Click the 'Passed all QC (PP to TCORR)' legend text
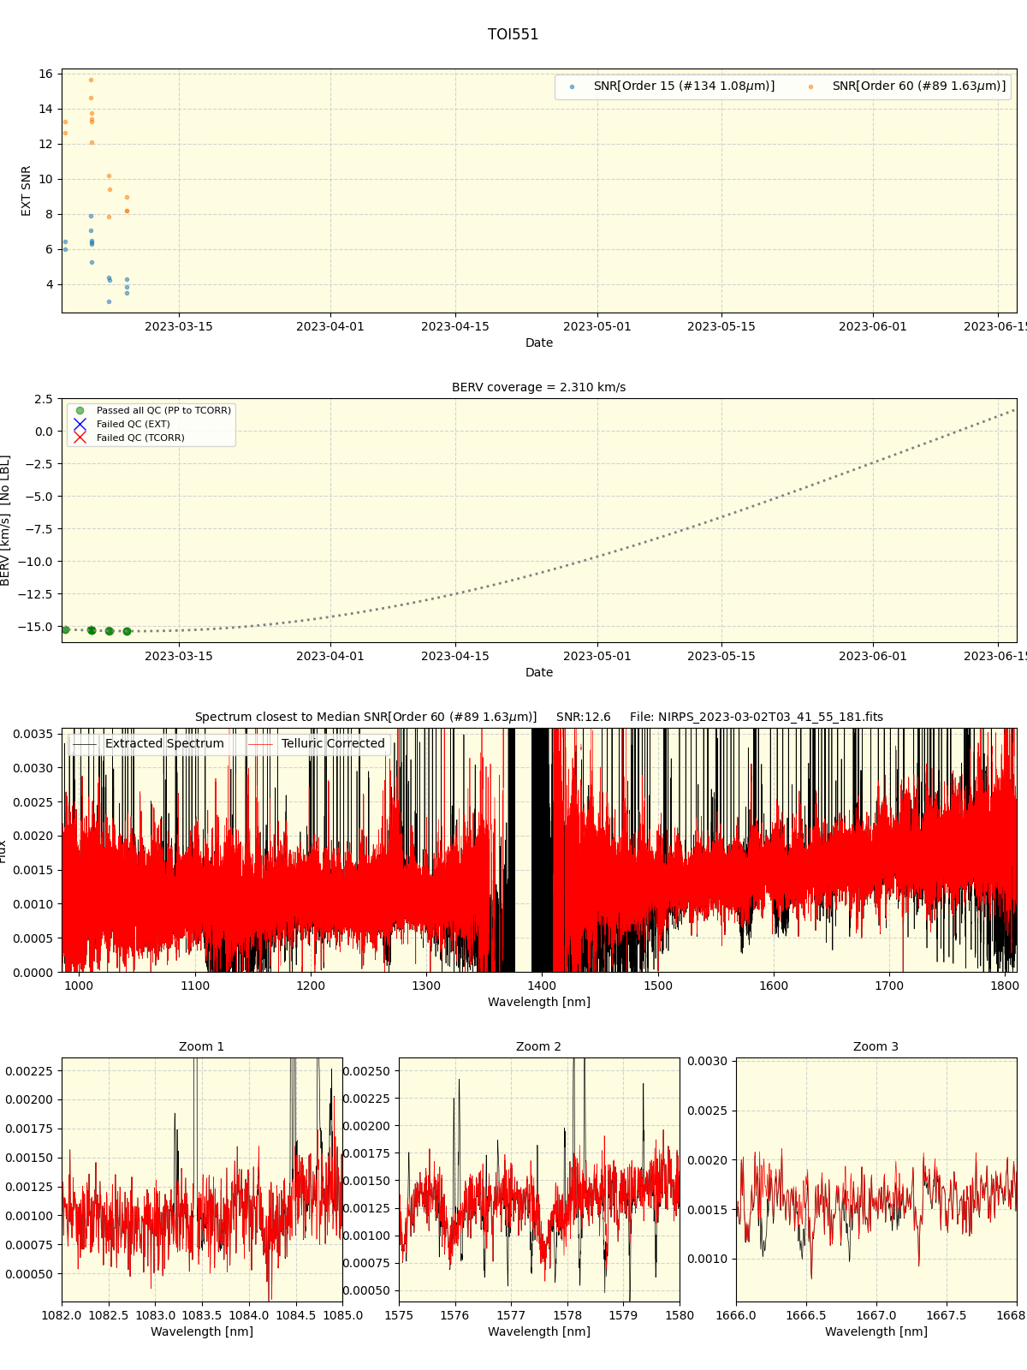 tap(163, 410)
